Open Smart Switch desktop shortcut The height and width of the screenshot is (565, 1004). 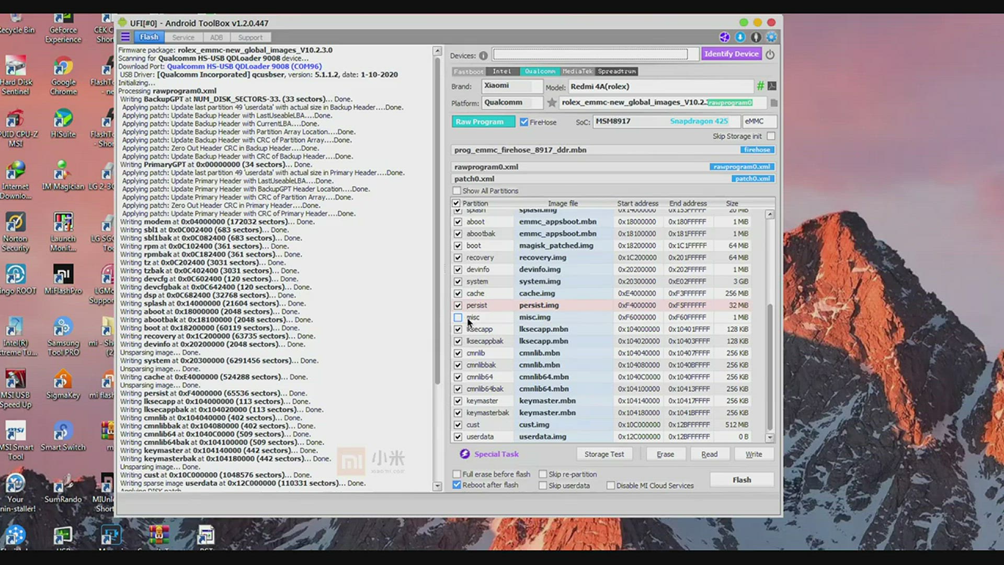63,437
